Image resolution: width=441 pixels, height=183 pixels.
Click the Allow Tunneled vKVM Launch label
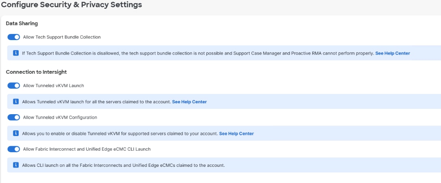54,85
